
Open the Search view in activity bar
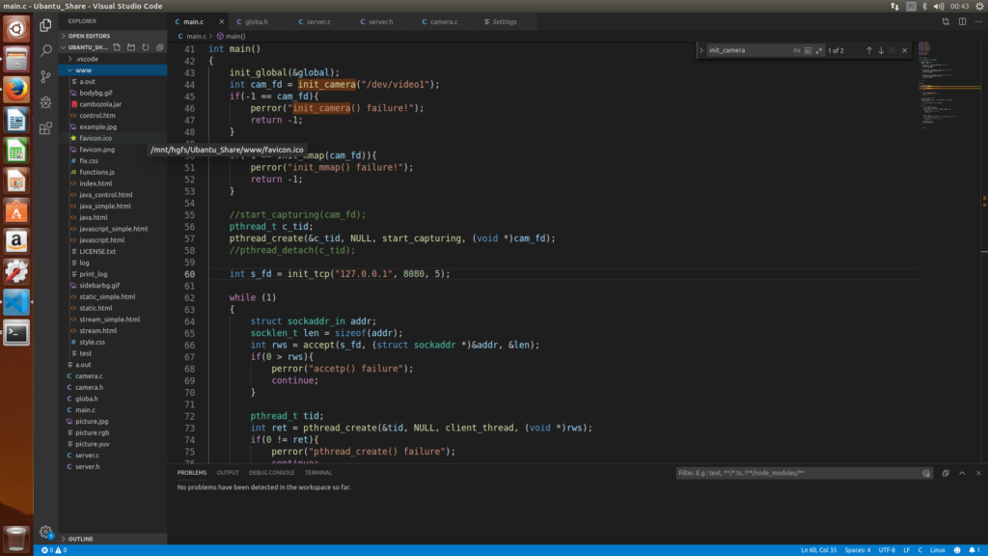[45, 50]
